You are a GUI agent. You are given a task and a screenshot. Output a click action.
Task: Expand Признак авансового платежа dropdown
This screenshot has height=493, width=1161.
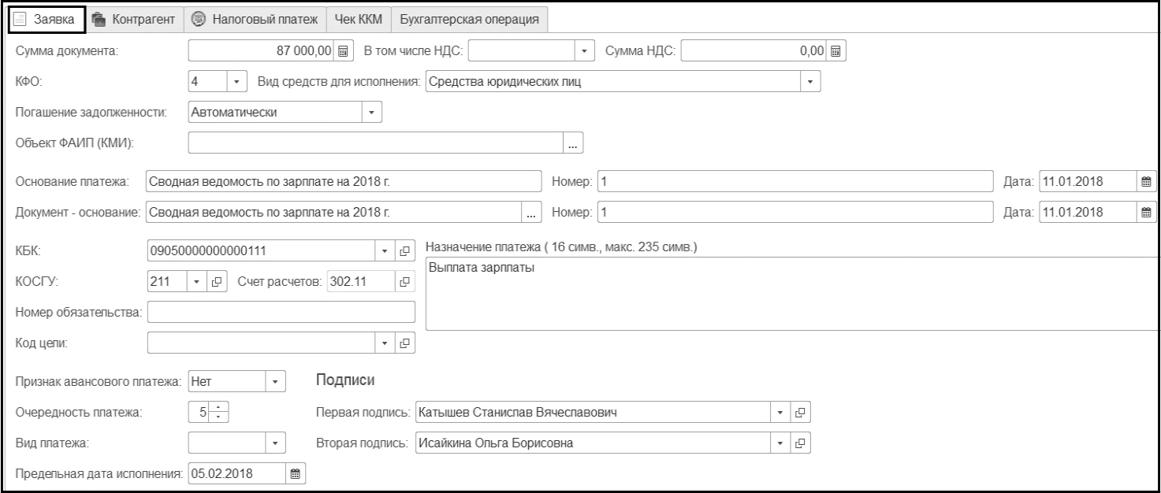pyautogui.click(x=275, y=381)
